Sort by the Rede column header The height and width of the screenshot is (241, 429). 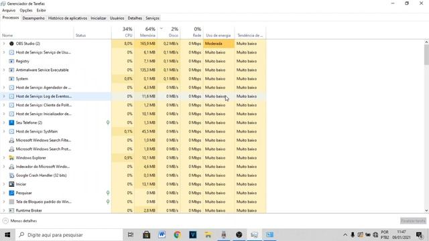coord(192,32)
